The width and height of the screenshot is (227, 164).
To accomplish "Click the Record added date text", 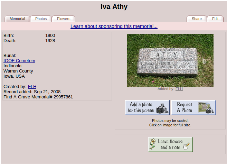I will [x=32, y=92].
